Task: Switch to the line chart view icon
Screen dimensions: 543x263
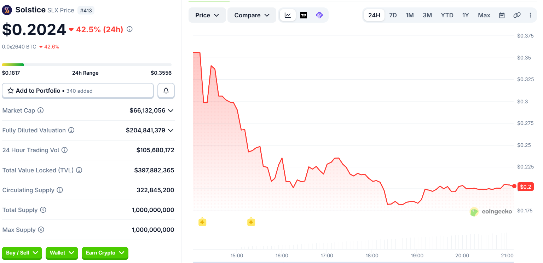Action: (288, 15)
